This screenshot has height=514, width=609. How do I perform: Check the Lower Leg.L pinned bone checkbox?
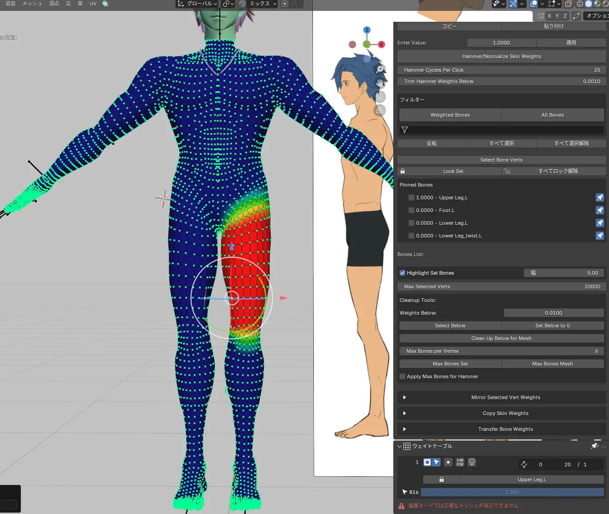pyautogui.click(x=411, y=223)
